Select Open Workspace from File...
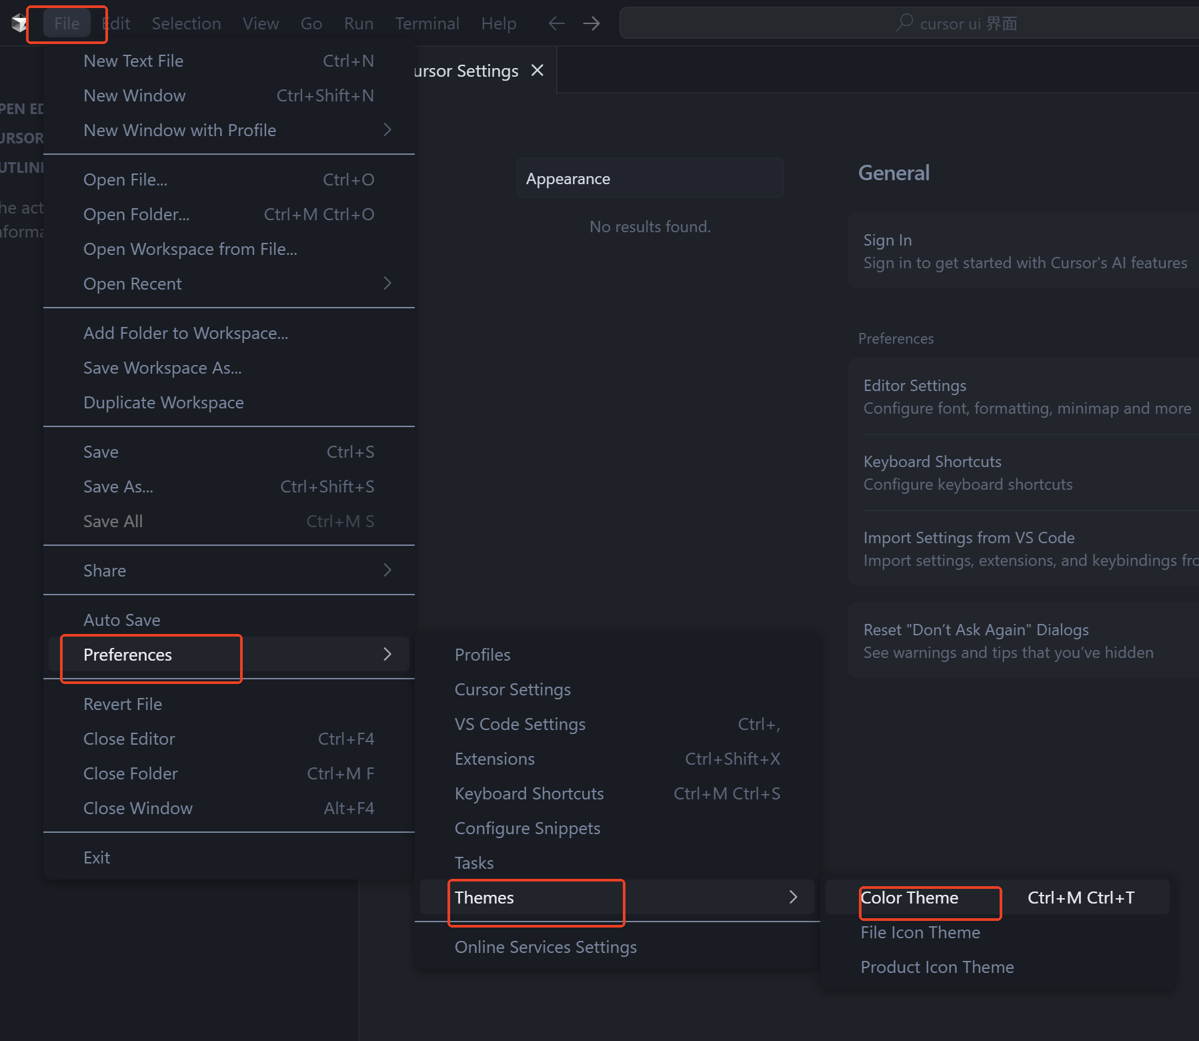Viewport: 1199px width, 1041px height. pyautogui.click(x=229, y=249)
